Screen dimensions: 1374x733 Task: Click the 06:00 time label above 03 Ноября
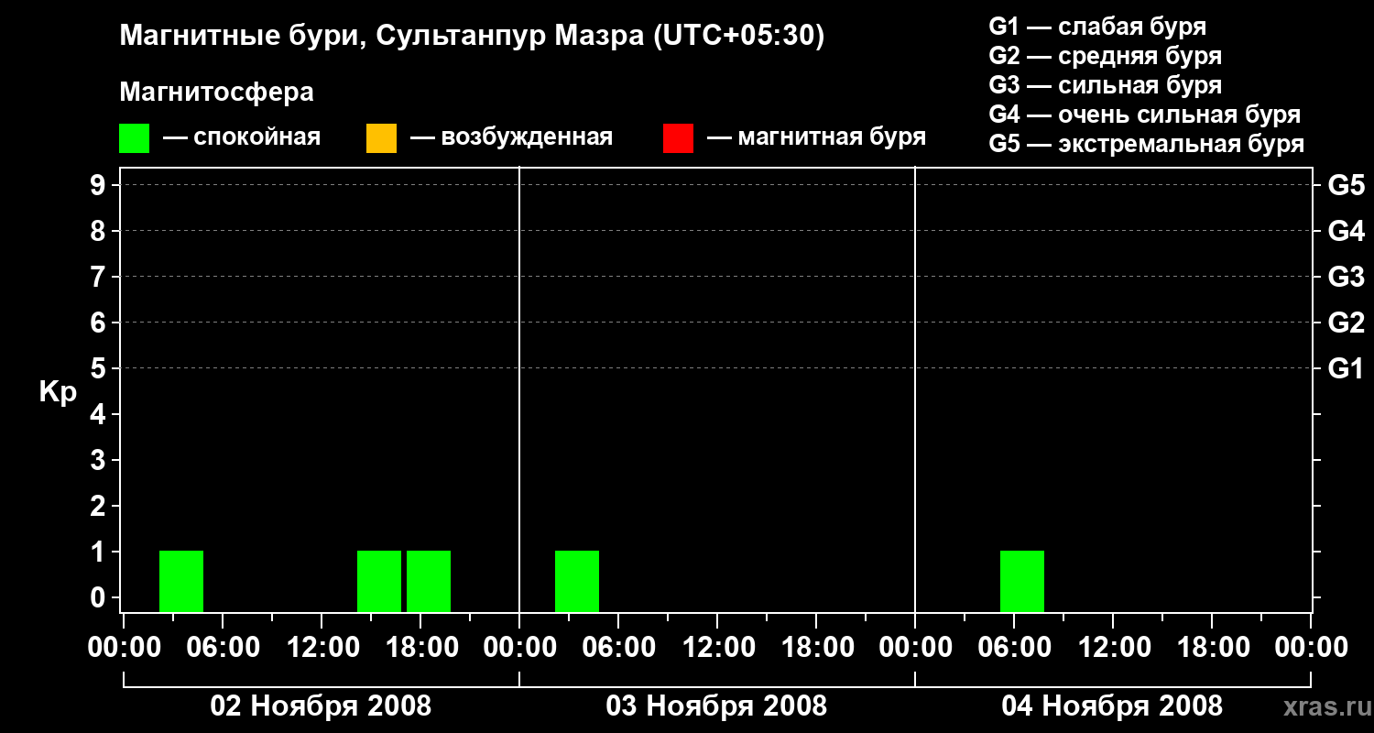pyautogui.click(x=618, y=647)
